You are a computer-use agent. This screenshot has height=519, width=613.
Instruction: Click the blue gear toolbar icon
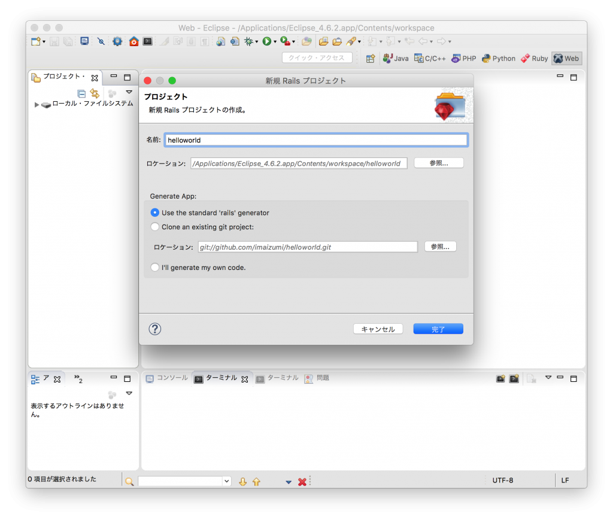(117, 41)
